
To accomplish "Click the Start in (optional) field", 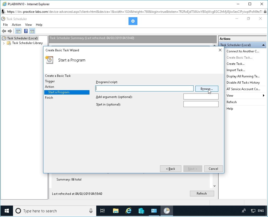I will (x=201, y=104).
